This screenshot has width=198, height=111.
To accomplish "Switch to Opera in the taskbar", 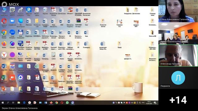I will [62, 103].
